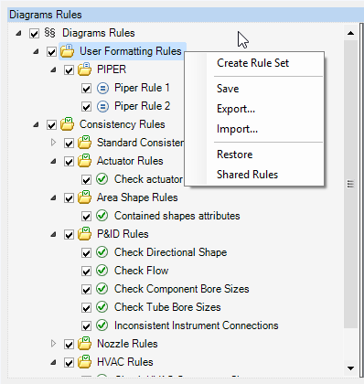Choose Create Rule Set from context menu
The height and width of the screenshot is (384, 364).
coord(252,63)
